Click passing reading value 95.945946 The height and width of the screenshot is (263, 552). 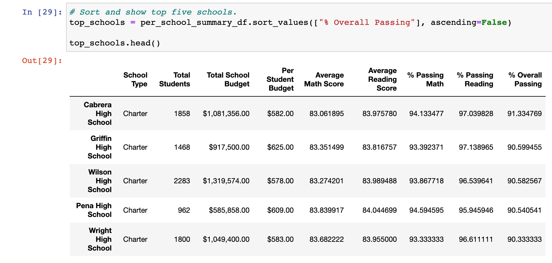[476, 210]
